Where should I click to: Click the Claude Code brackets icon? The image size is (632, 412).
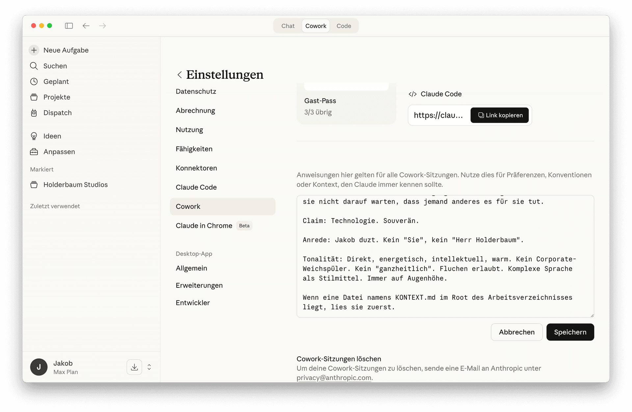tap(412, 94)
